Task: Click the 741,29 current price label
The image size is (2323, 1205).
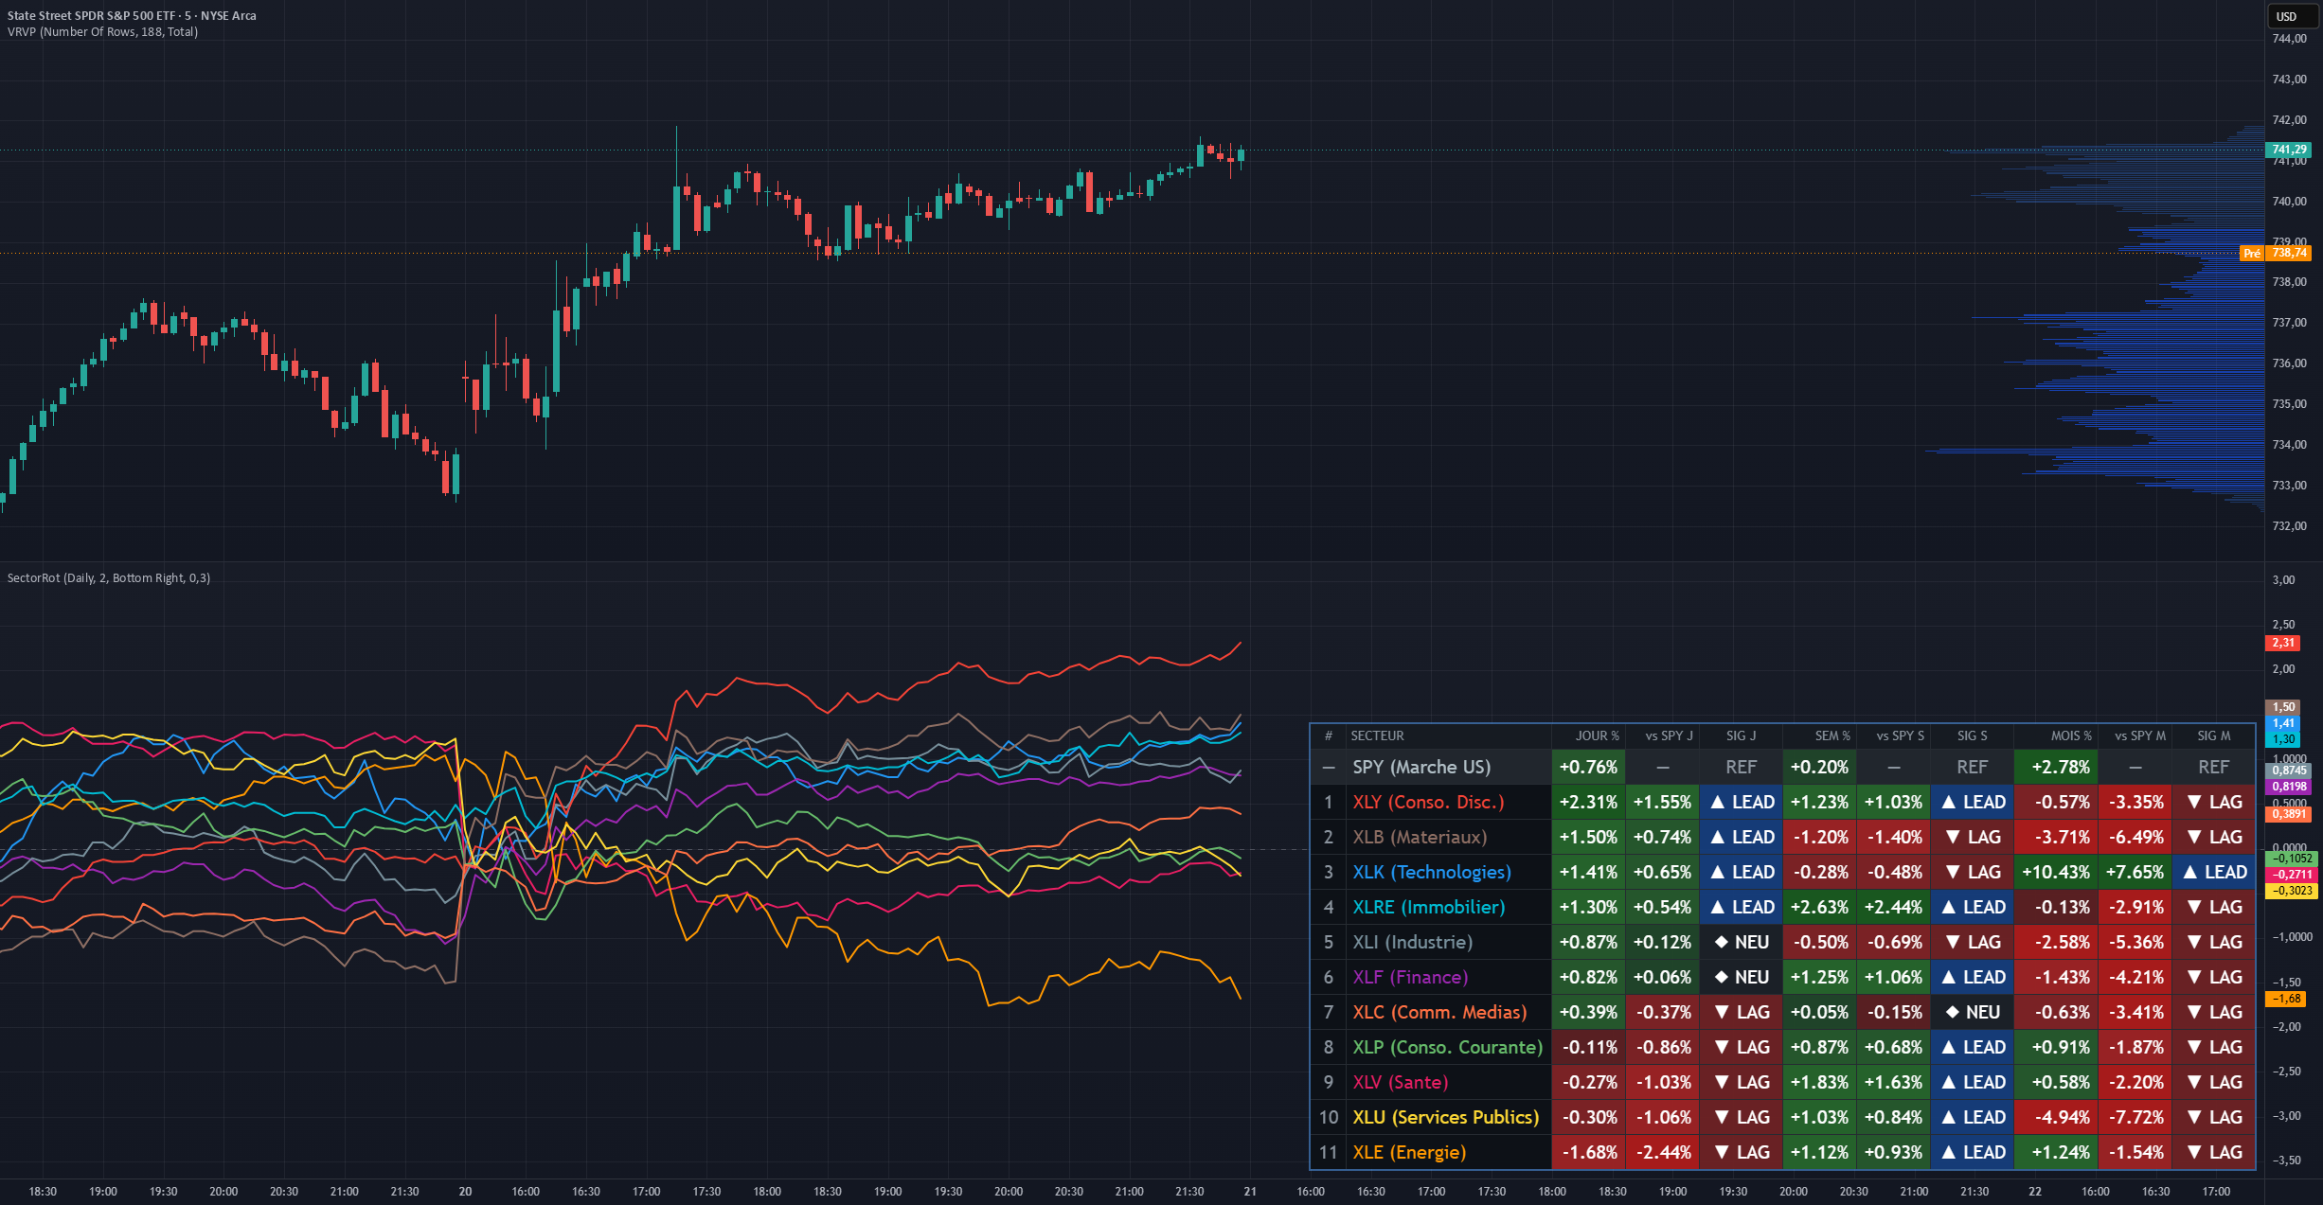Action: click(x=2289, y=150)
